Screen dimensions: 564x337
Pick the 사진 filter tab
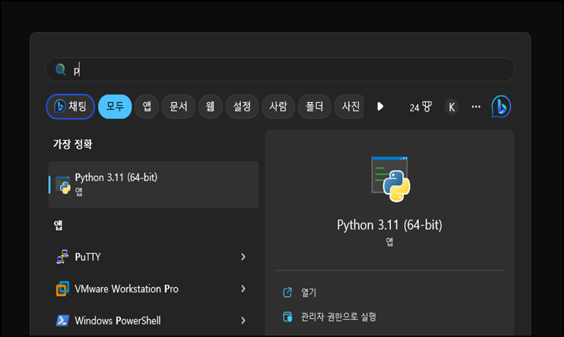click(x=349, y=106)
